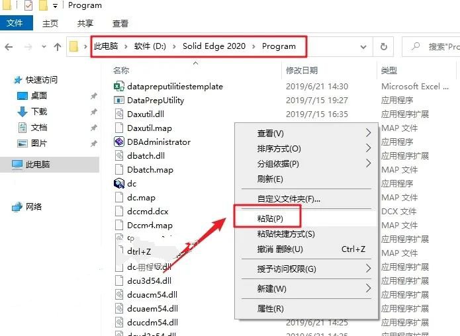Sort by 修改日期 column header
460x336 pixels.
302,70
